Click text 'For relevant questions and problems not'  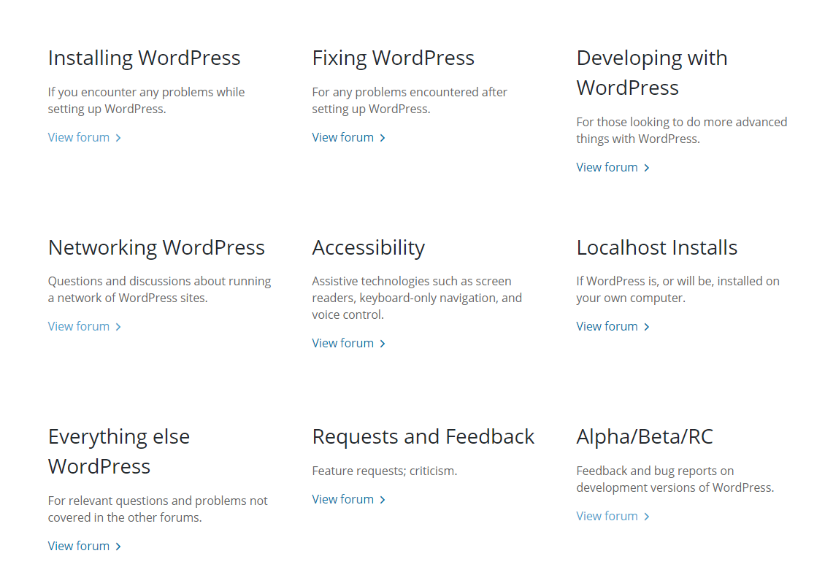click(x=158, y=501)
